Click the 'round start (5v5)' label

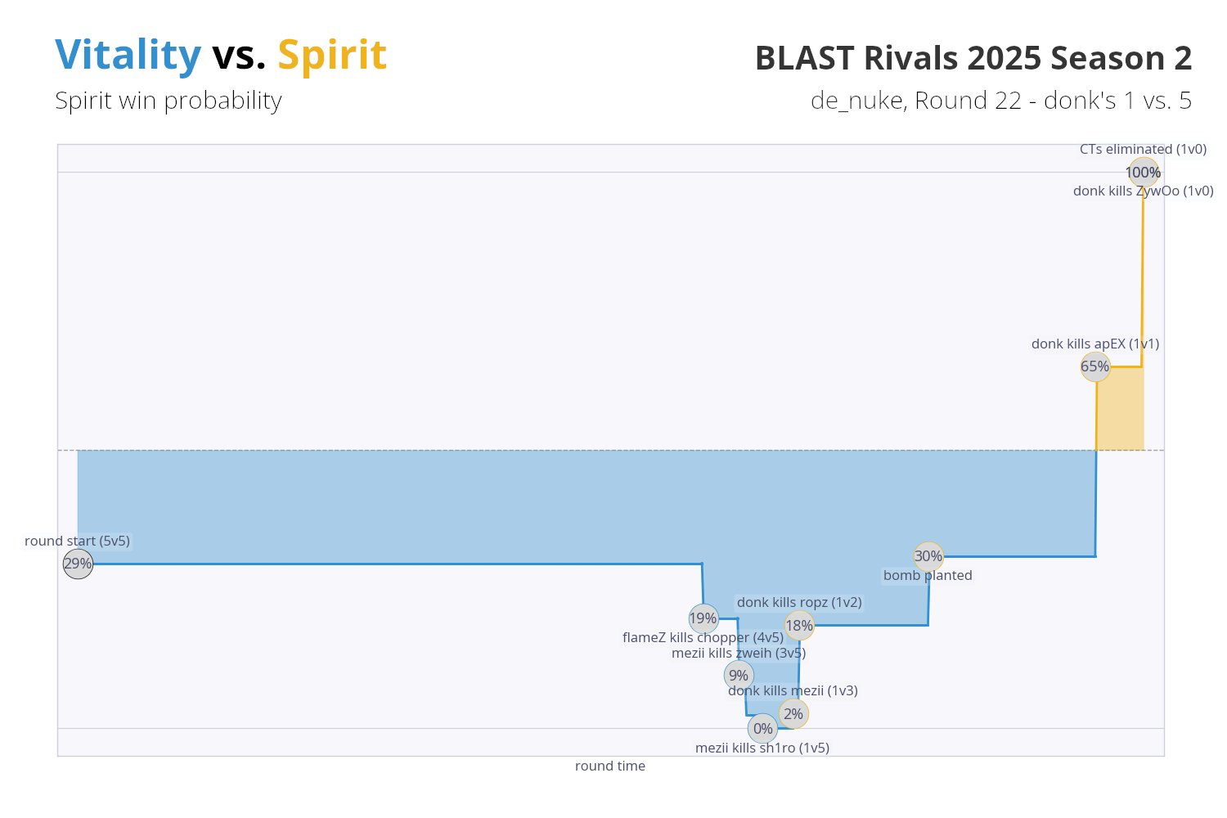click(77, 541)
